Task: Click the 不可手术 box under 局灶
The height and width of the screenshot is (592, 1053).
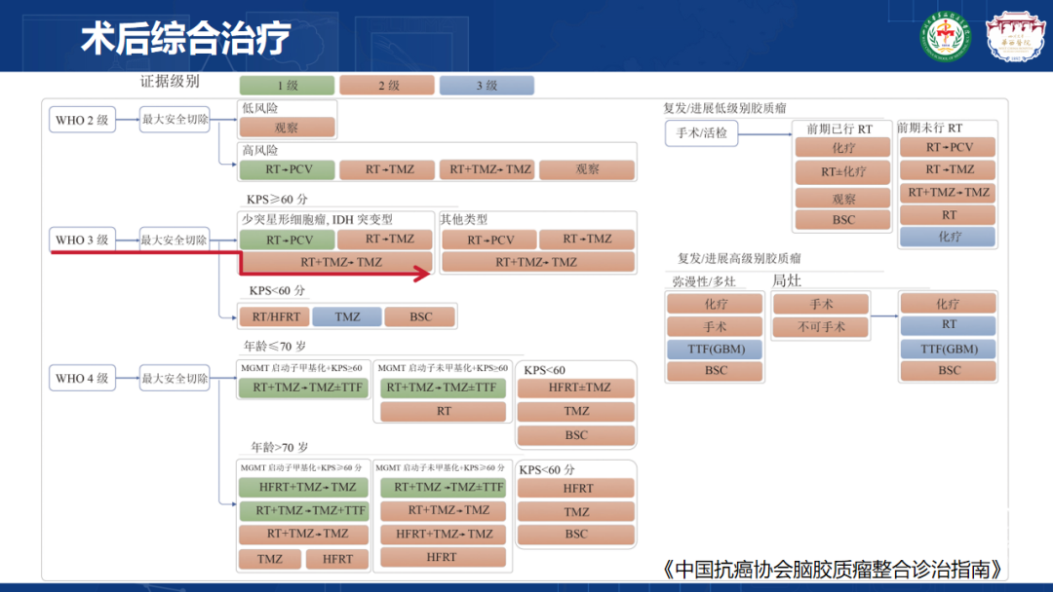Action: pos(820,327)
